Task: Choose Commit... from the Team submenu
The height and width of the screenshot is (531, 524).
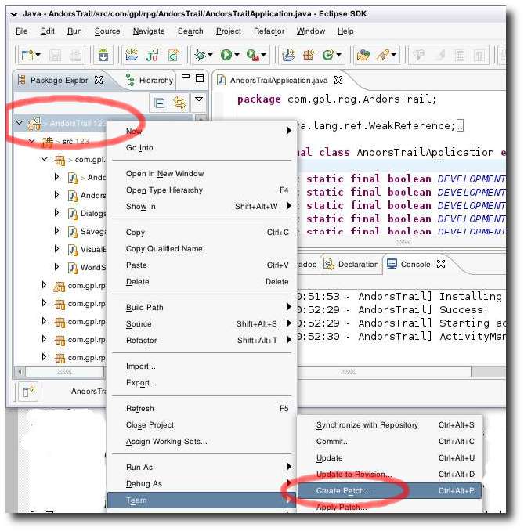Action: click(x=333, y=442)
